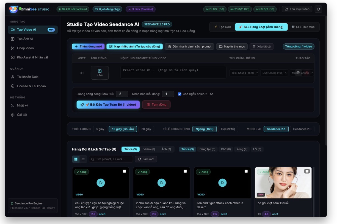Open Cài đặt gear settings
The image size is (337, 224).
pos(33,115)
